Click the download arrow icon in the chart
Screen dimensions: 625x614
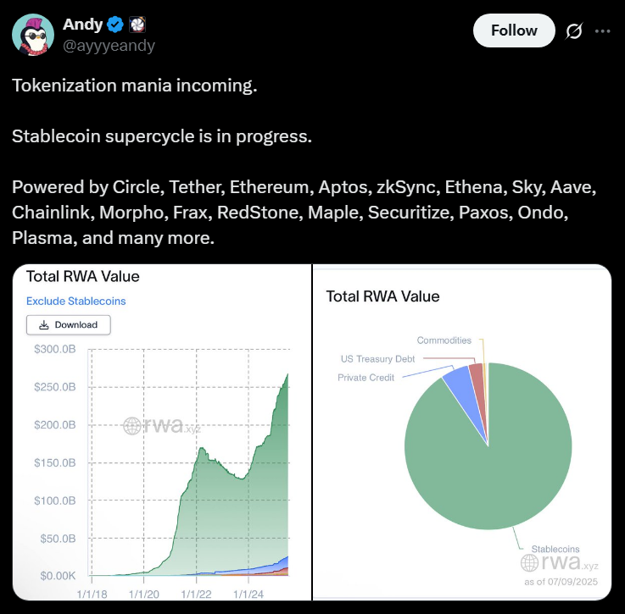pyautogui.click(x=42, y=324)
